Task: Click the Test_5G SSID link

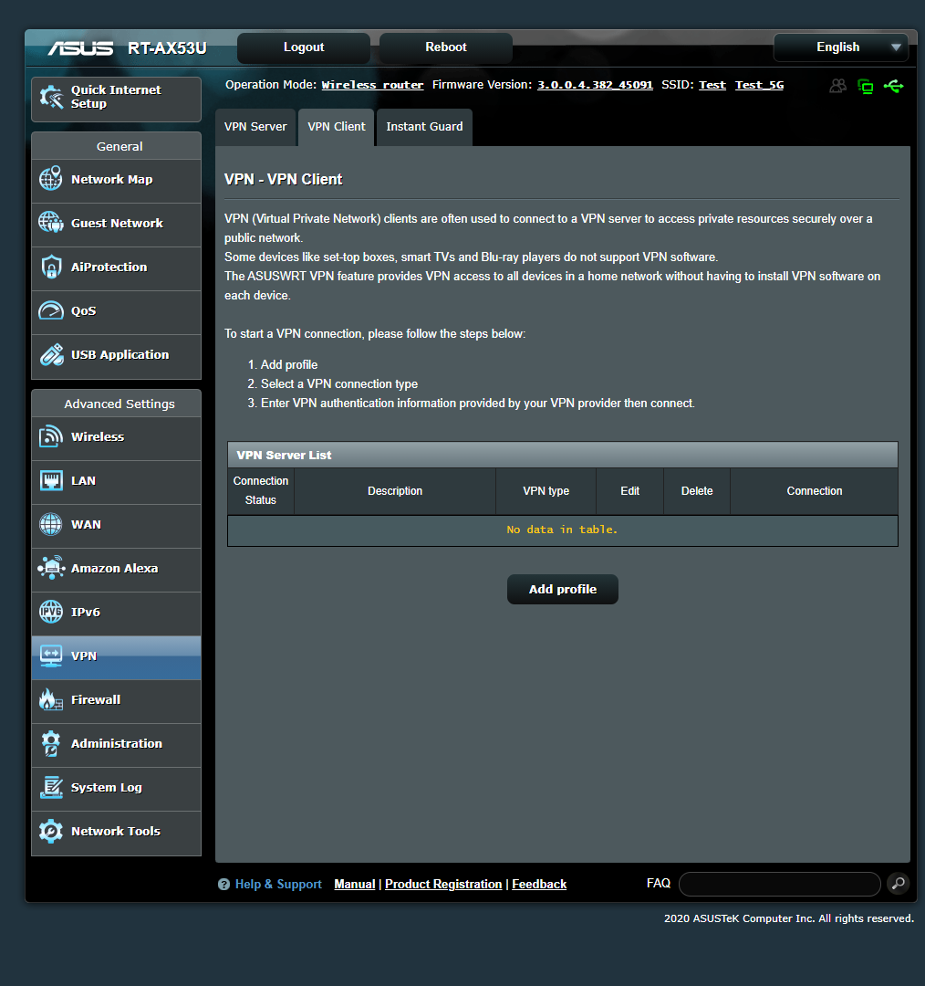Action: [759, 85]
